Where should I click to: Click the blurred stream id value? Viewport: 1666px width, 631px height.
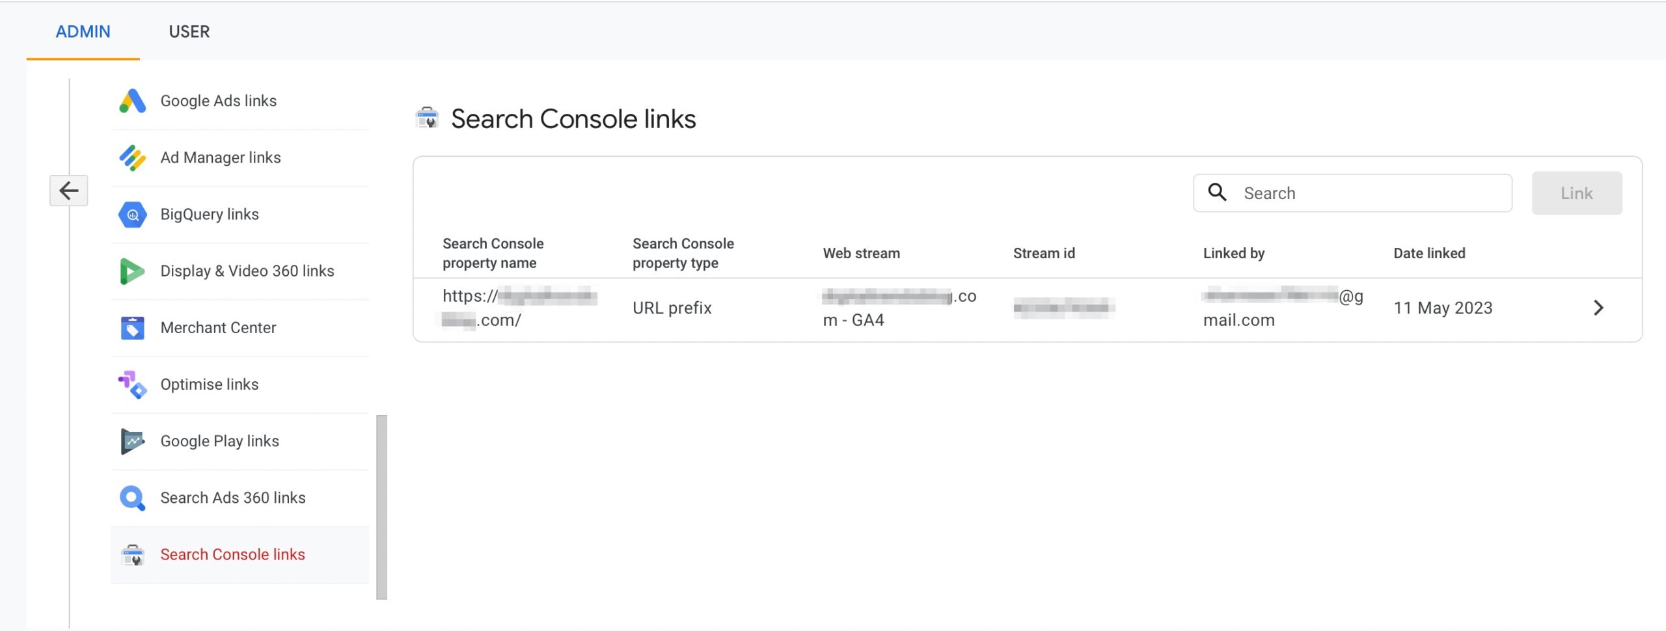[x=1064, y=308]
